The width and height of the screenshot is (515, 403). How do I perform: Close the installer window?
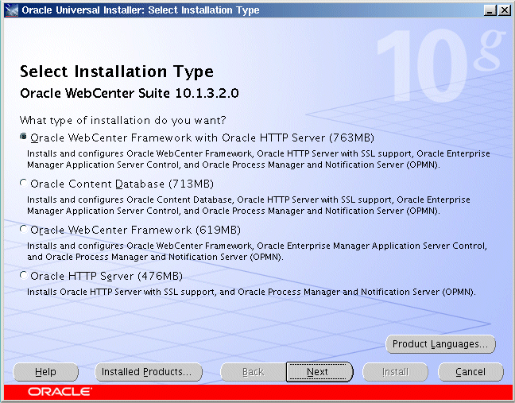[x=504, y=10]
